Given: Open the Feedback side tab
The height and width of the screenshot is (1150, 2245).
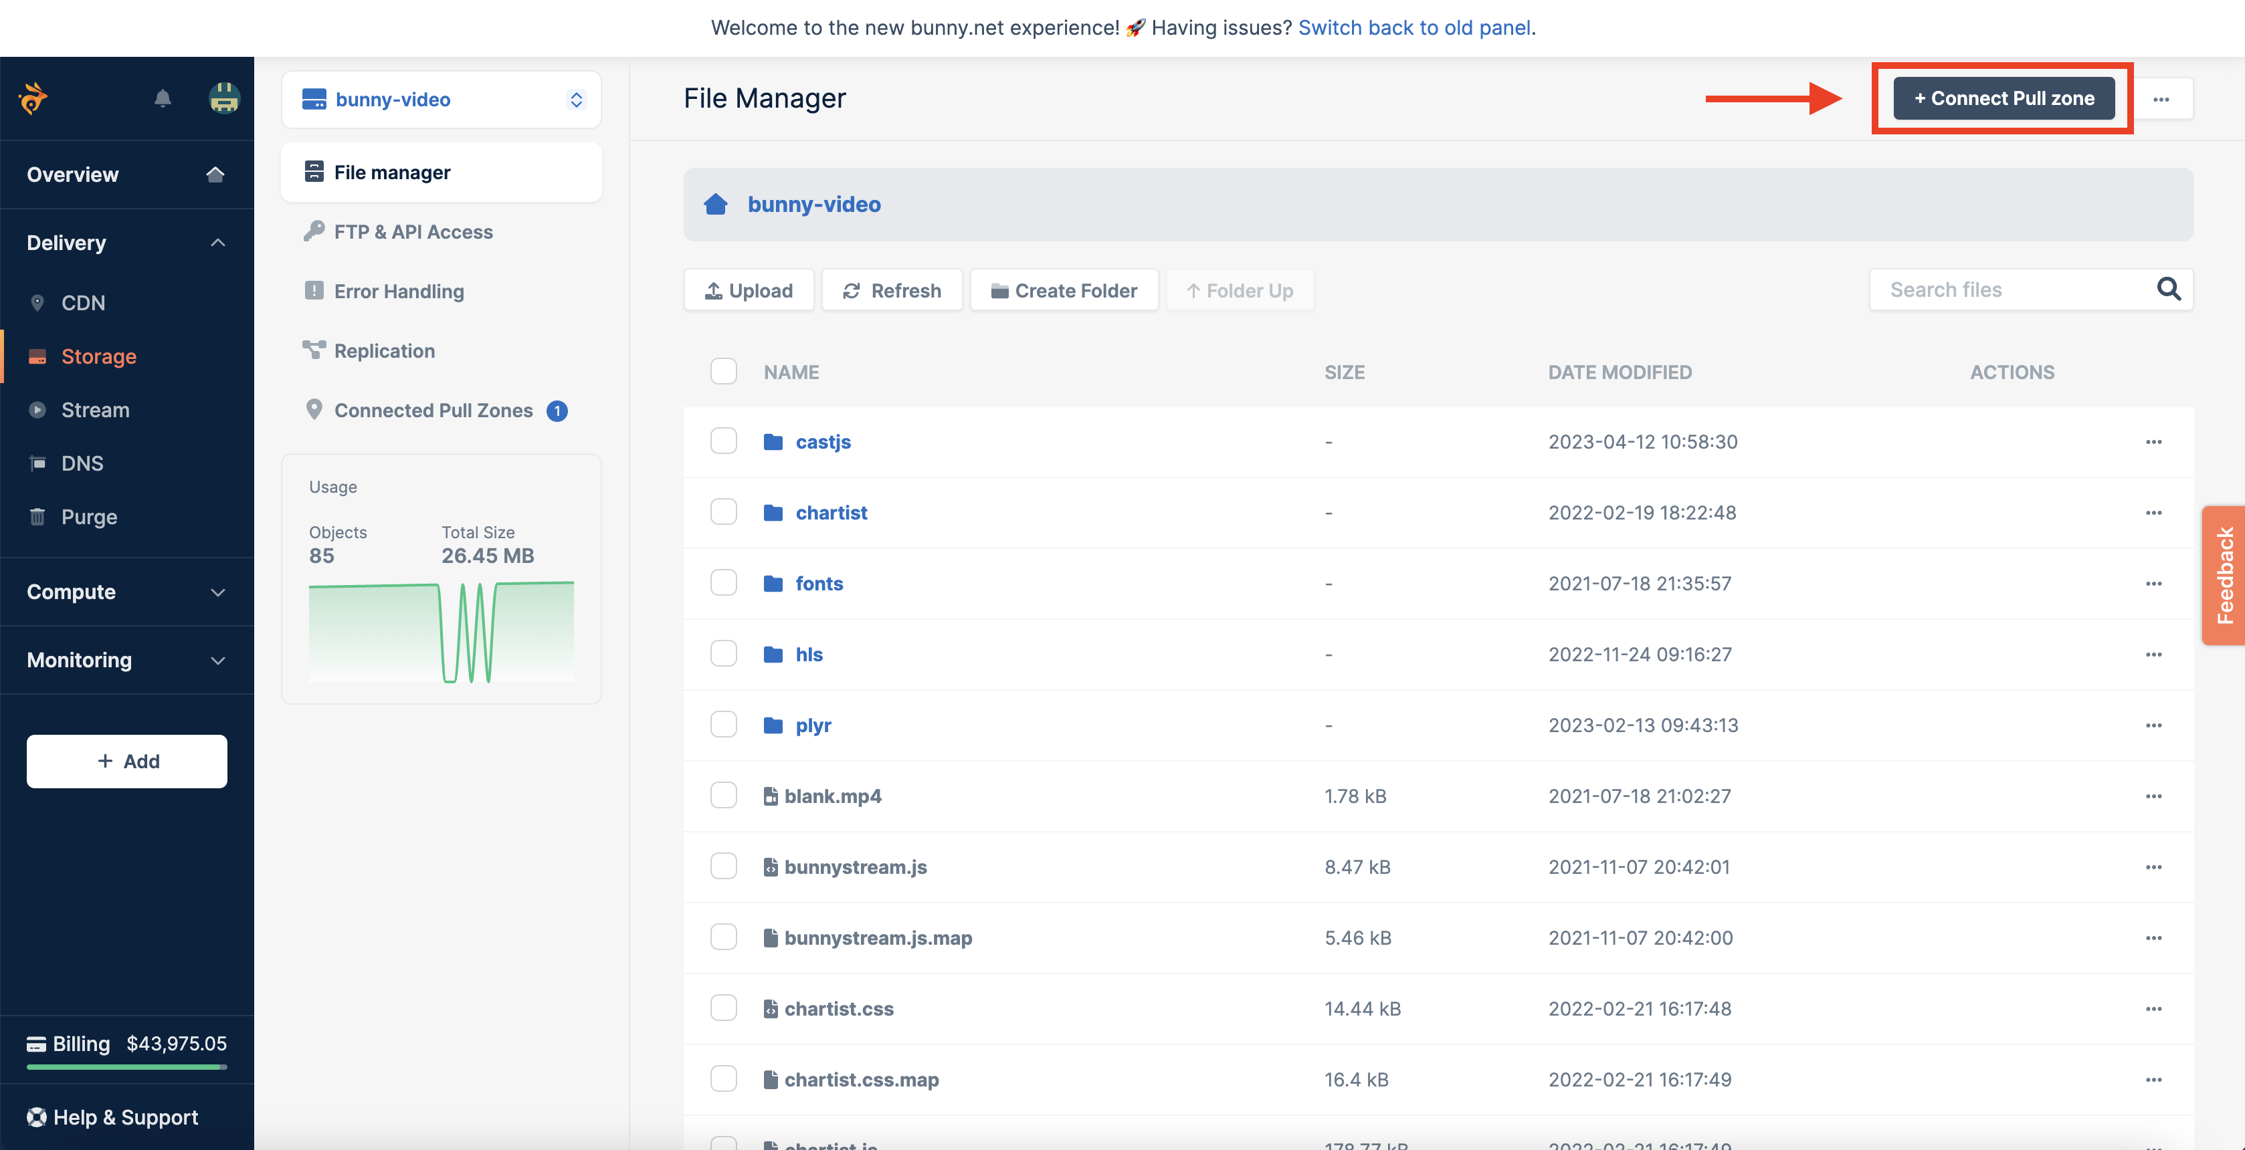Looking at the screenshot, I should 2224,576.
